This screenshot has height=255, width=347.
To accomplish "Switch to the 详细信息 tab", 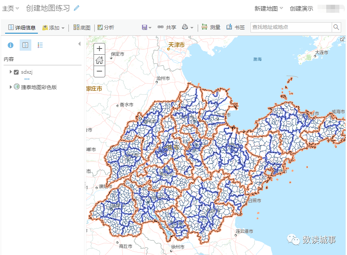I will point(22,27).
